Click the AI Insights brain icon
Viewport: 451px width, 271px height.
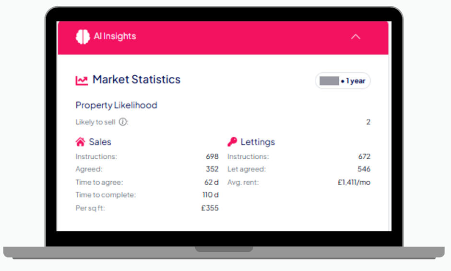click(x=83, y=36)
